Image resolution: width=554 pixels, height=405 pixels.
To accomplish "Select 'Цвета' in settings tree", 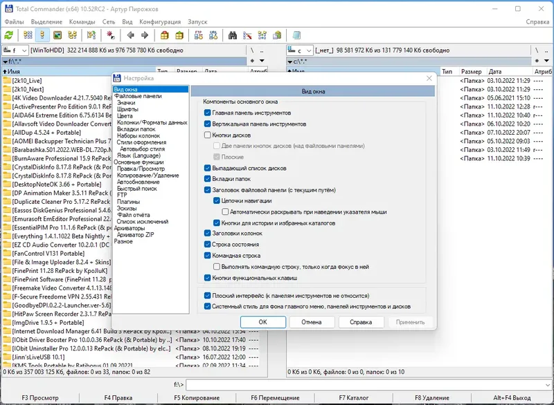I will pyautogui.click(x=125, y=116).
